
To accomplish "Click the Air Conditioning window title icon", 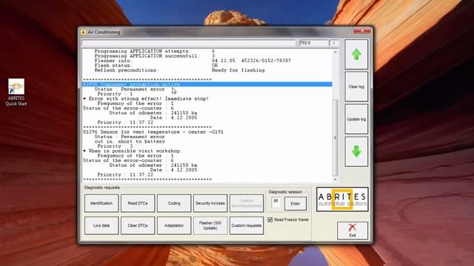I will 83,32.
